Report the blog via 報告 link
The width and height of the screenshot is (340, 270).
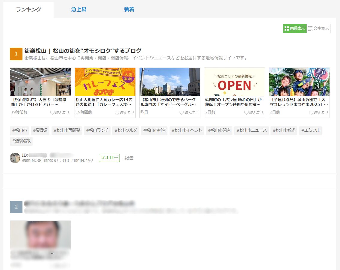[129, 158]
